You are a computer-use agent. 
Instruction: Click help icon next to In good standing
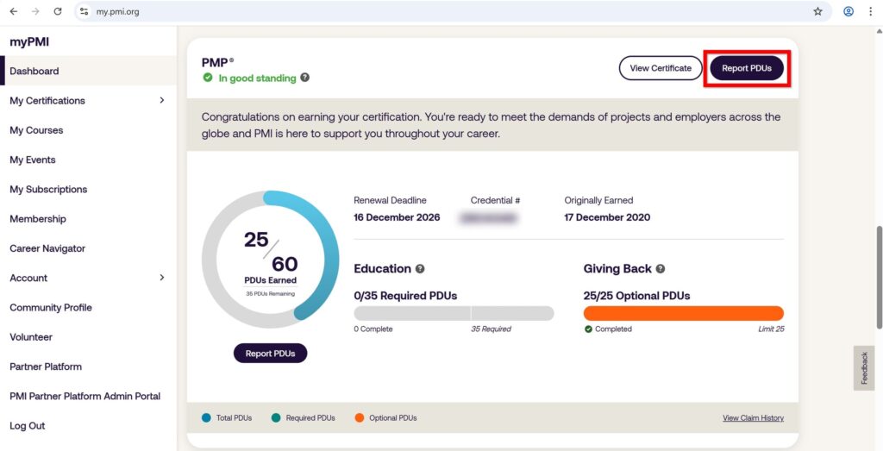305,78
